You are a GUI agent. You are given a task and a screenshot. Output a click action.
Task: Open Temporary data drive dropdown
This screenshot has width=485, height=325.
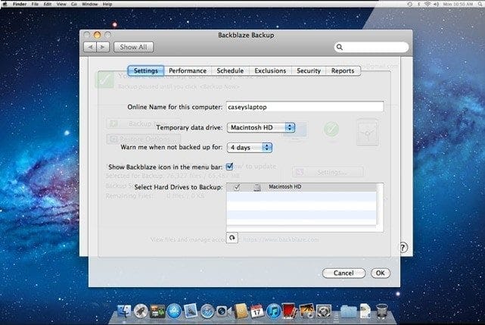(261, 127)
